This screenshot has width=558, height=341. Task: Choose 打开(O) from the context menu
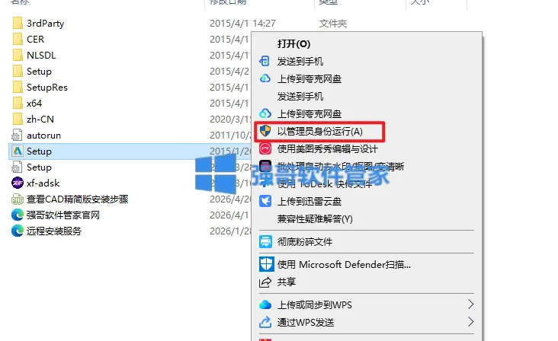point(294,43)
